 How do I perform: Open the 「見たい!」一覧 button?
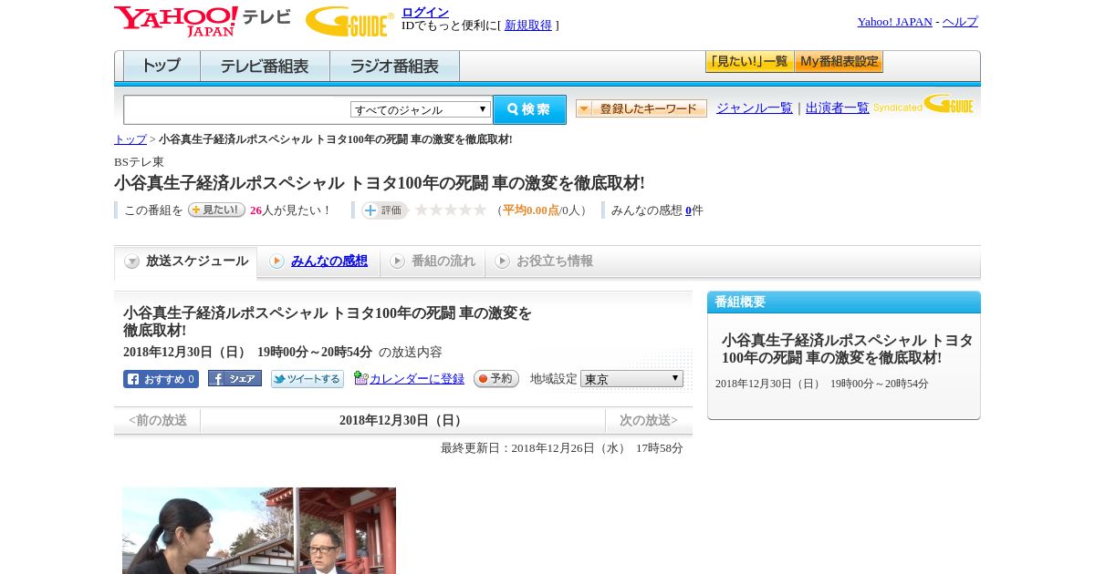[x=749, y=62]
